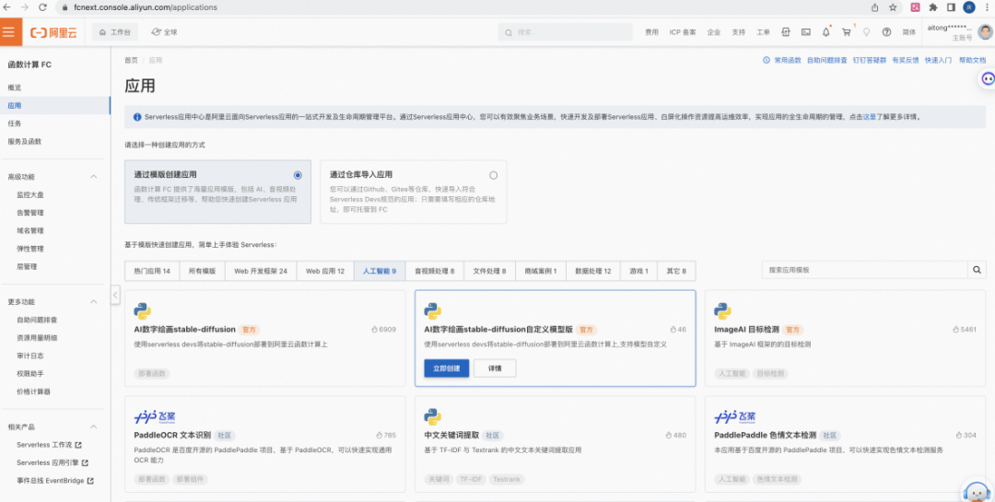Share this page from address bar
Screen dimensions: 995x502
875,7
